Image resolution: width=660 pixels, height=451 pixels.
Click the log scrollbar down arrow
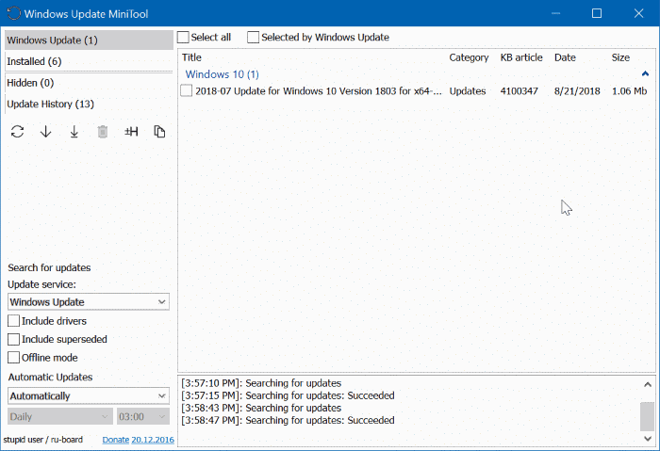tap(648, 439)
